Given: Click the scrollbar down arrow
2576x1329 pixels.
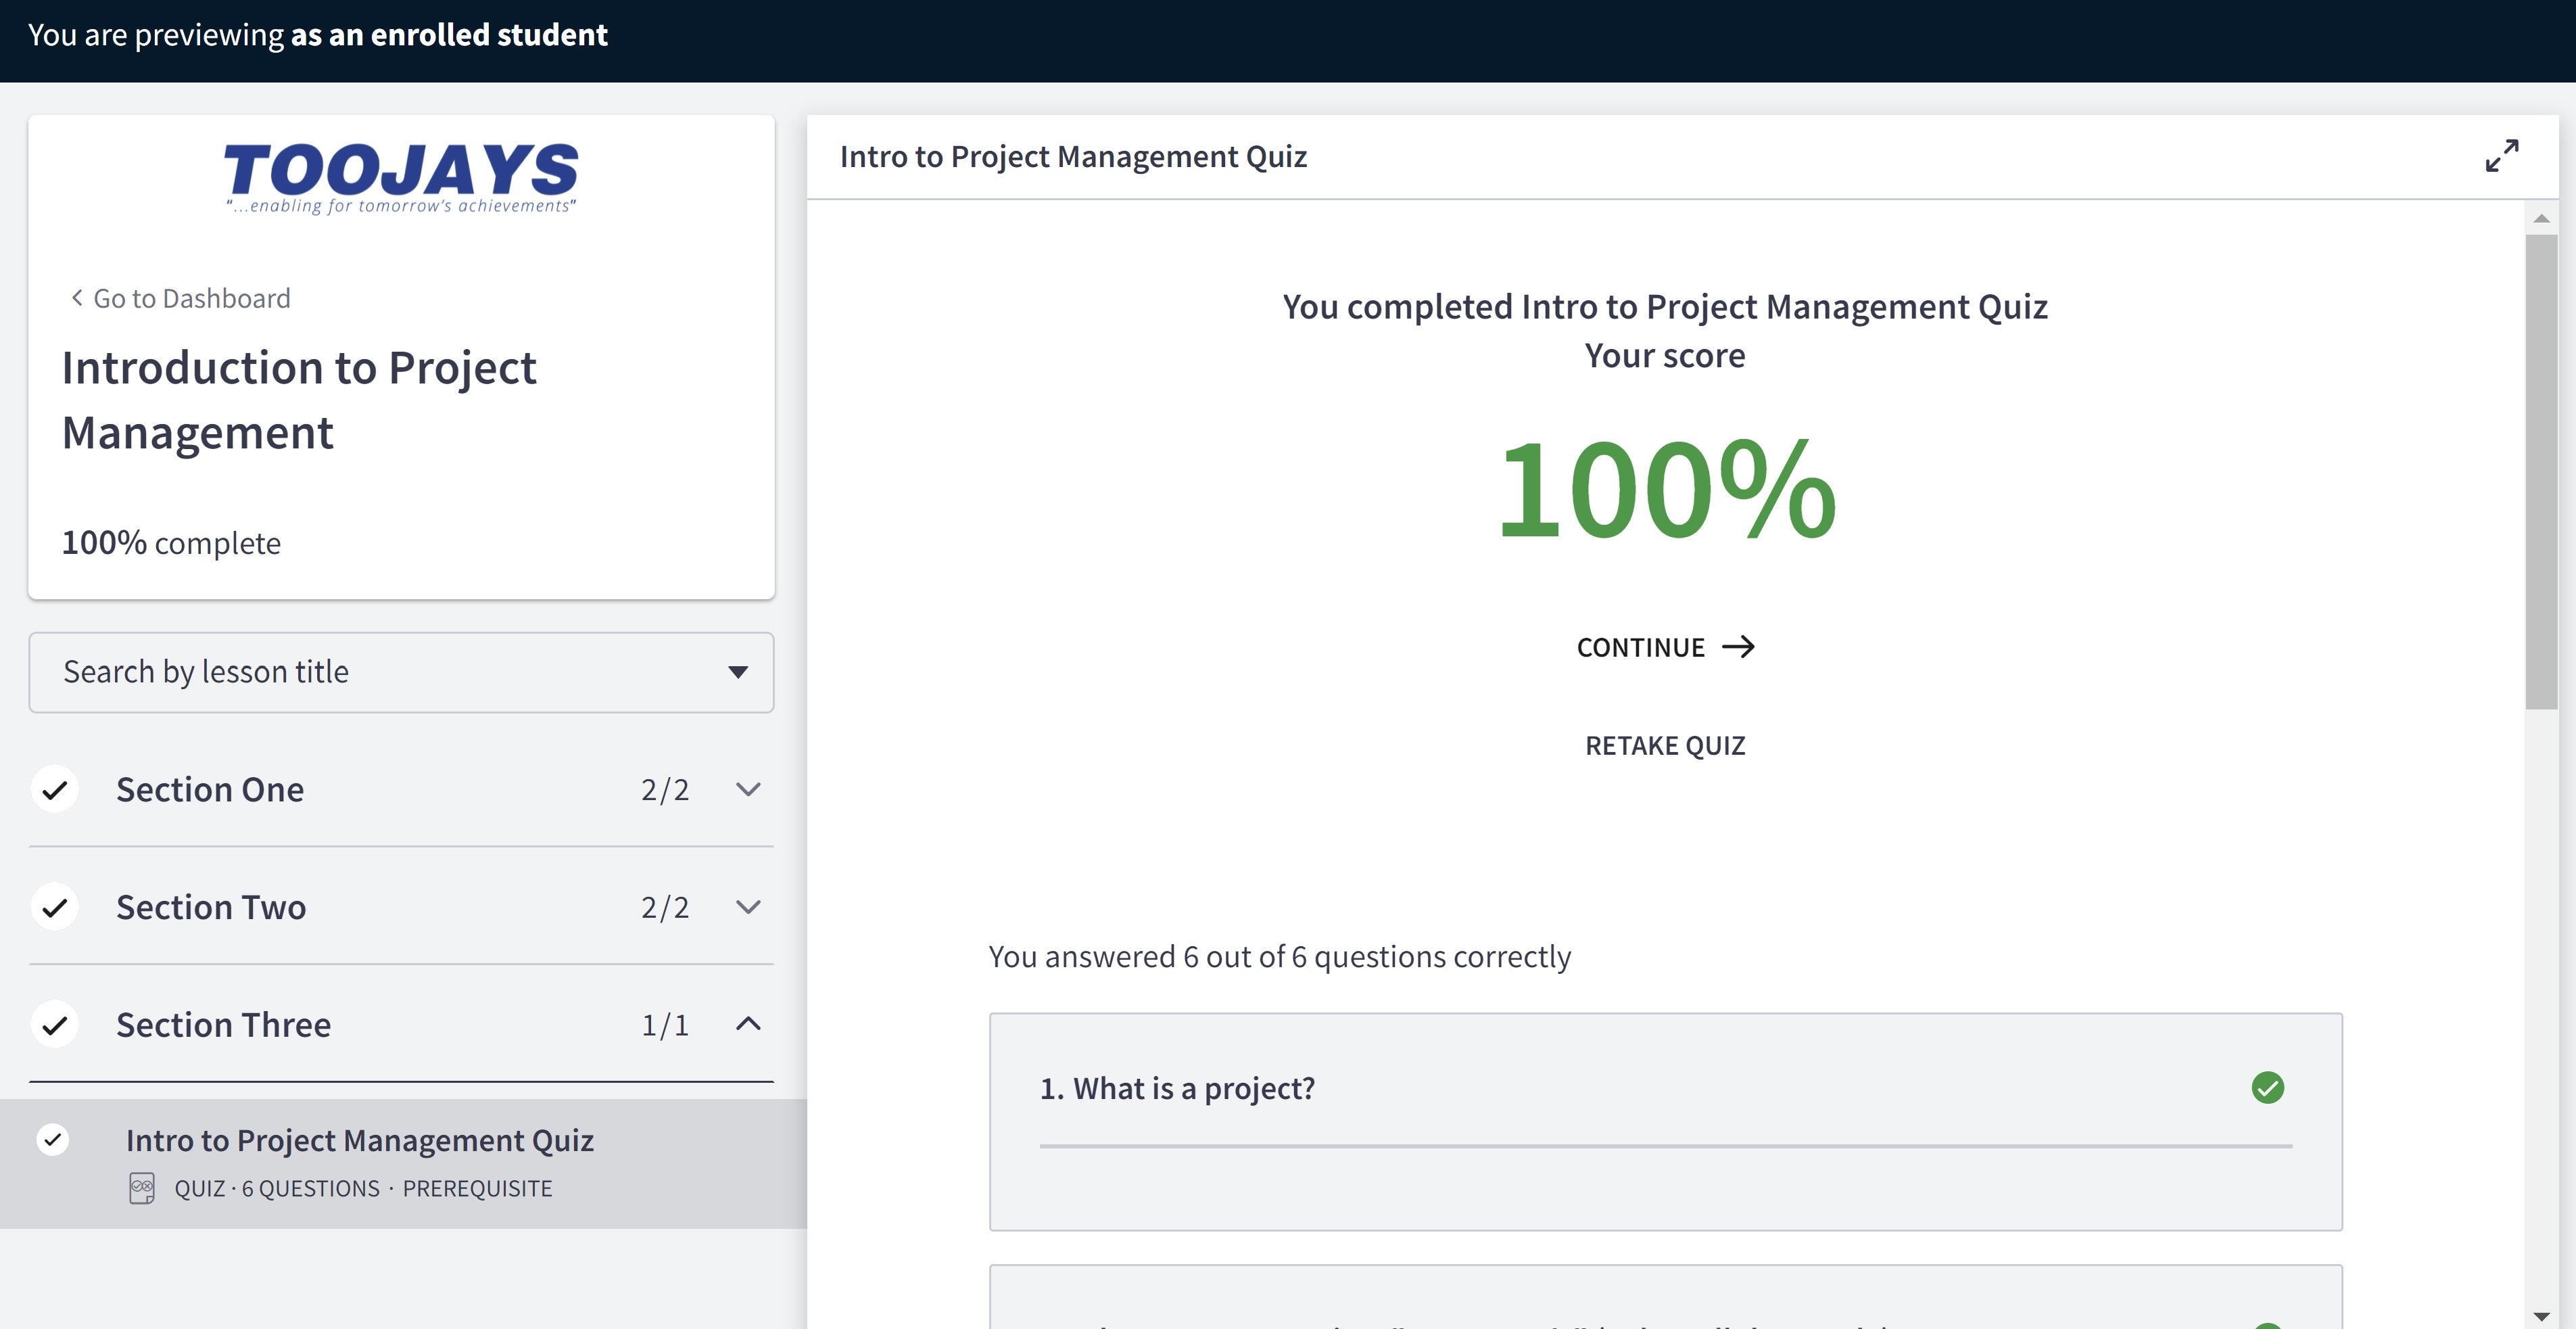Looking at the screenshot, I should (x=2541, y=1316).
